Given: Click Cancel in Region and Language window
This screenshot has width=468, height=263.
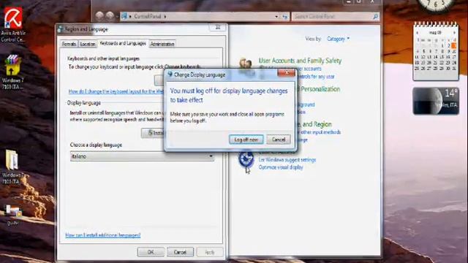Looking at the screenshot, I should point(180,252).
